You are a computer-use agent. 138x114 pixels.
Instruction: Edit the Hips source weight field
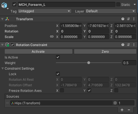tap(126, 103)
